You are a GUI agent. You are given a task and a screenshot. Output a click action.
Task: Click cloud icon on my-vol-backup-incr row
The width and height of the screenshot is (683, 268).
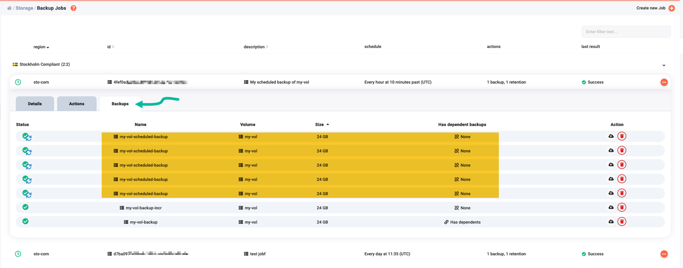[611, 207]
